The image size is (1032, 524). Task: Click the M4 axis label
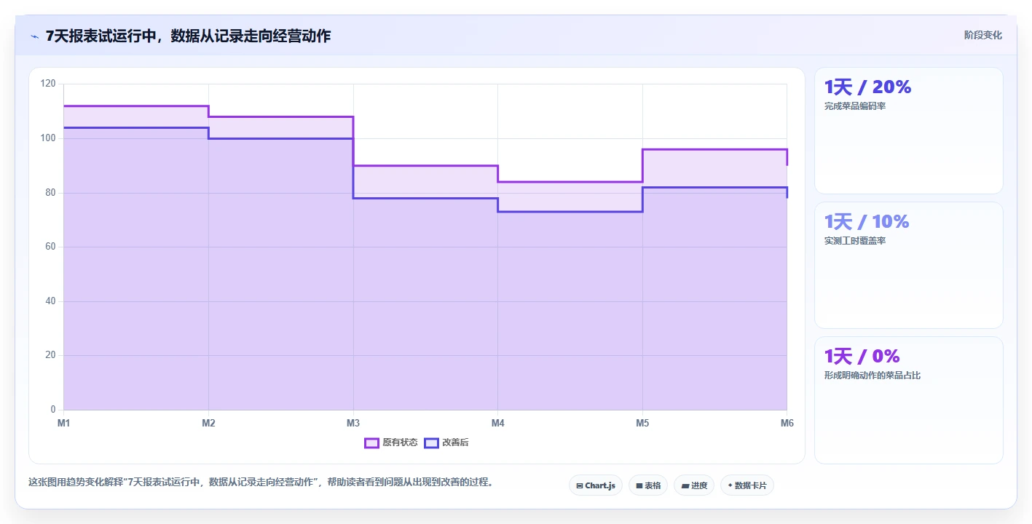point(497,423)
